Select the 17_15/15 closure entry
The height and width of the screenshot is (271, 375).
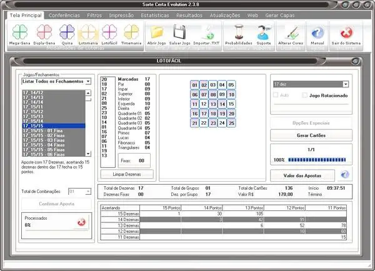54,126
